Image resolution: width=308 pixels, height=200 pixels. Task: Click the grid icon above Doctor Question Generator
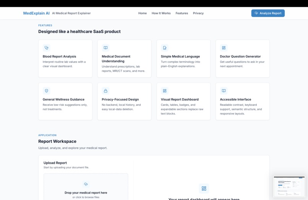224,48
